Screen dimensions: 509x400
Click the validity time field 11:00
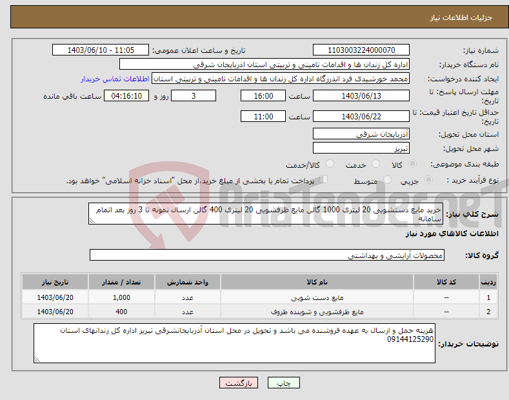263,116
